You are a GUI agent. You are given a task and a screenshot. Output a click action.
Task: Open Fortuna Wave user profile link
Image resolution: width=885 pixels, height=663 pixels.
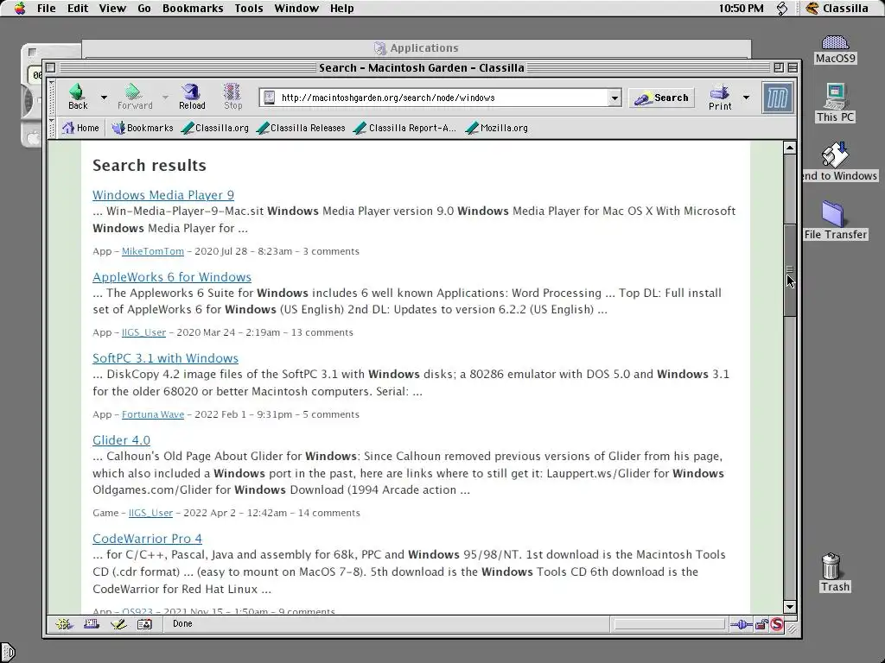click(x=153, y=414)
